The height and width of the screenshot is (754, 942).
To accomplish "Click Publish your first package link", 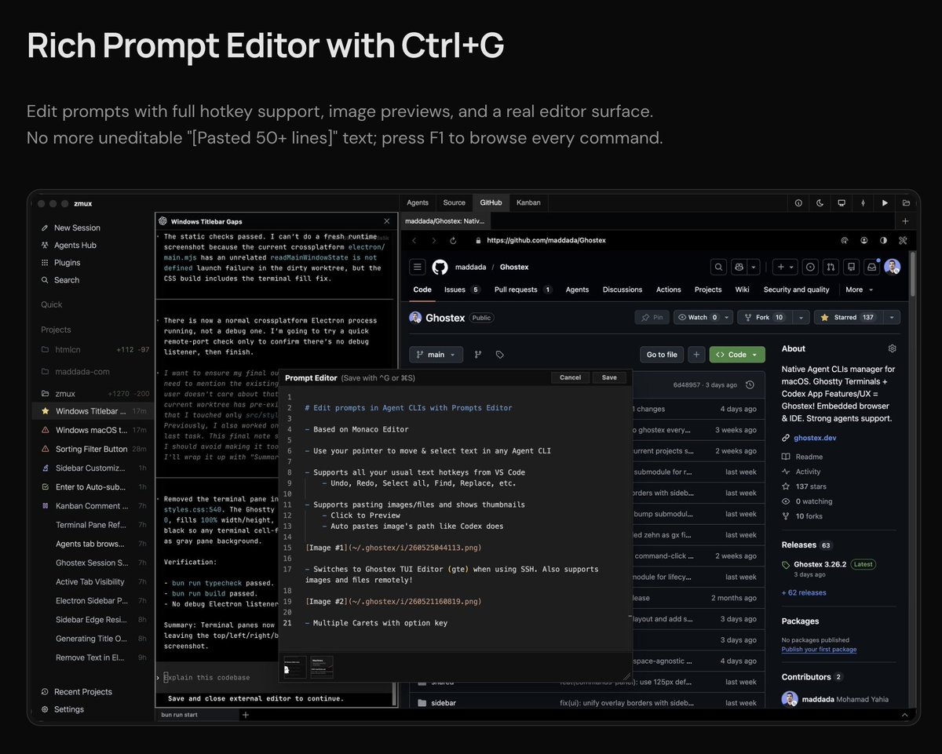I will click(x=819, y=649).
